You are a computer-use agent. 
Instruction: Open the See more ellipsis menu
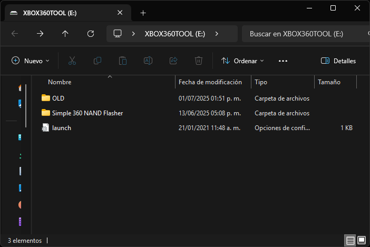[x=283, y=61]
